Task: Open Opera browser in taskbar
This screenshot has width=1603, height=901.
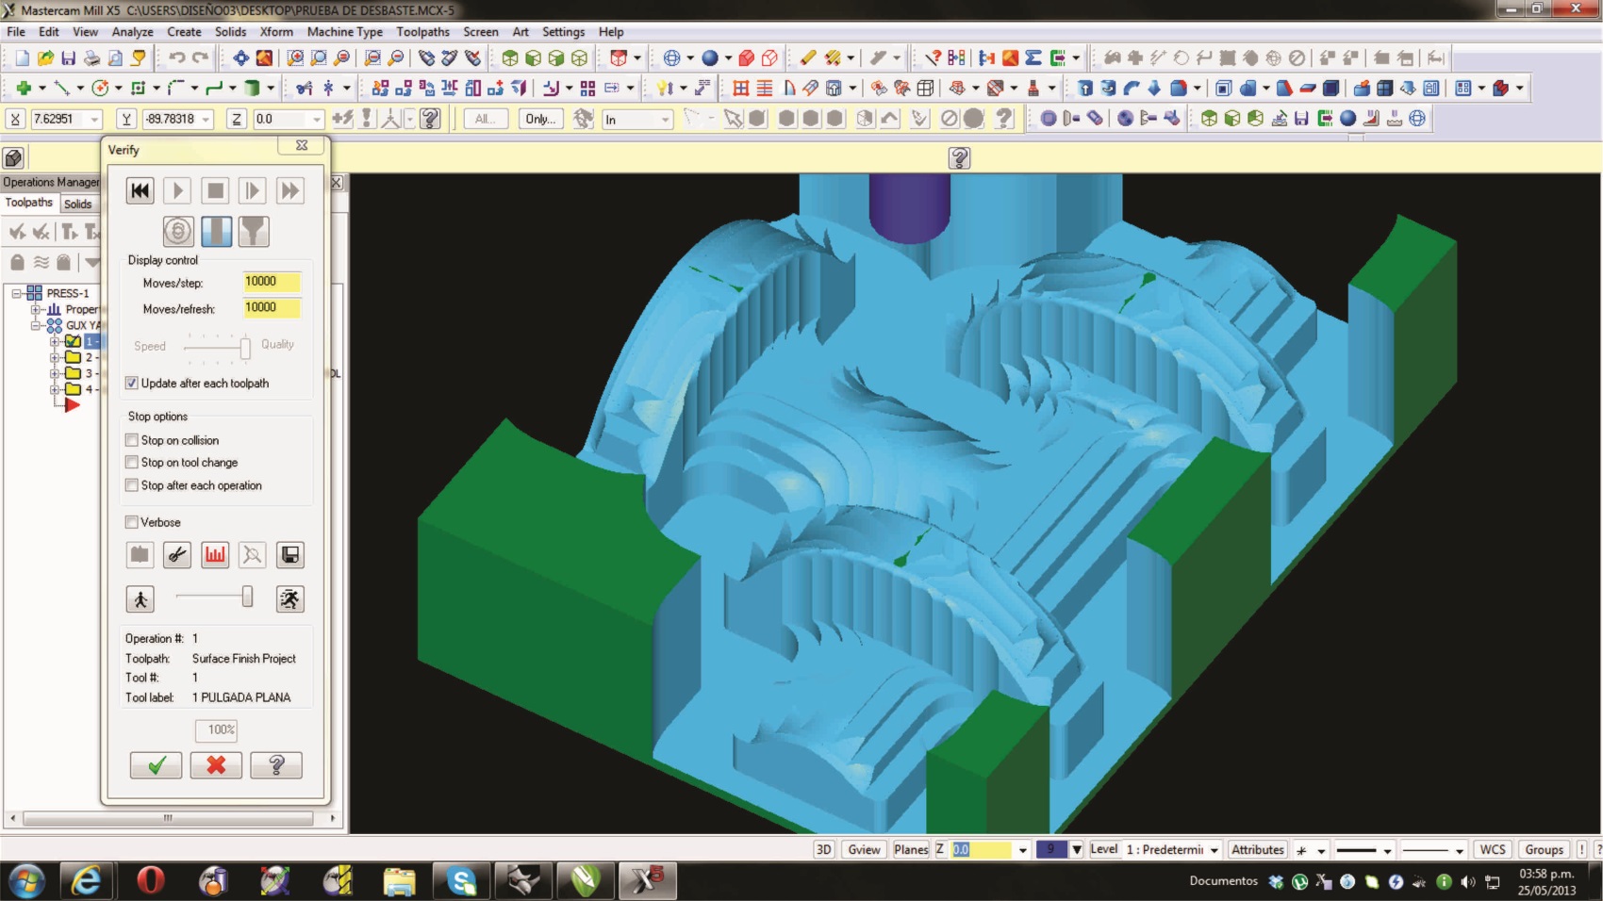Action: click(150, 881)
